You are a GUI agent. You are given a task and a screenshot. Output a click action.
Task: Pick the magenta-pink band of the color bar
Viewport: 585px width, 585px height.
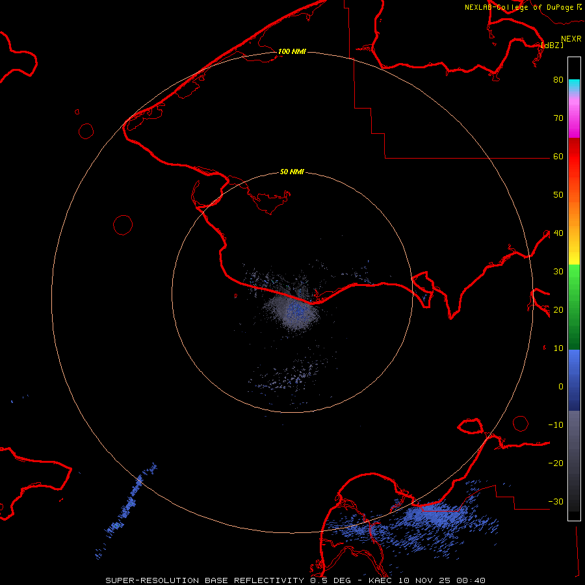pyautogui.click(x=574, y=116)
